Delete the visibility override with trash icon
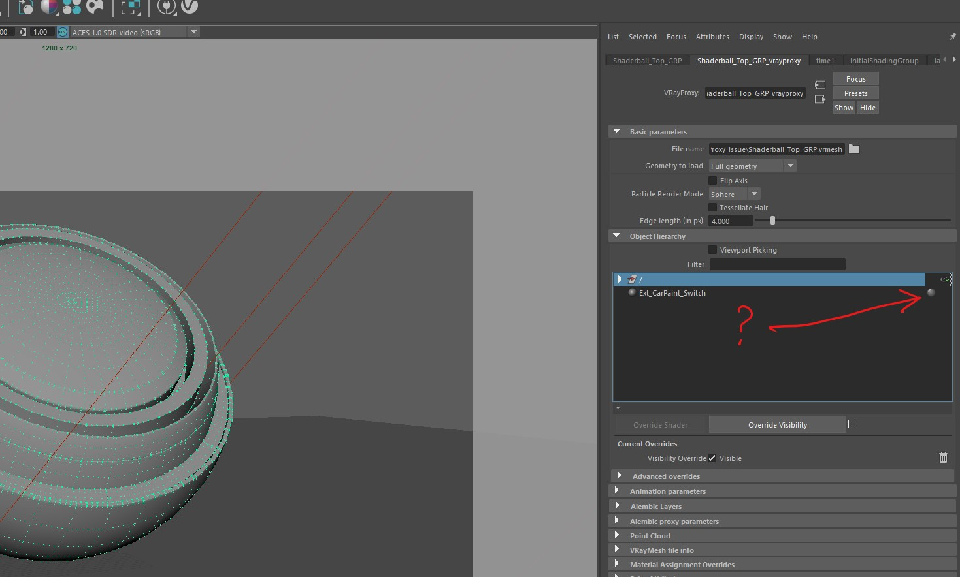The height and width of the screenshot is (577, 960). [943, 458]
